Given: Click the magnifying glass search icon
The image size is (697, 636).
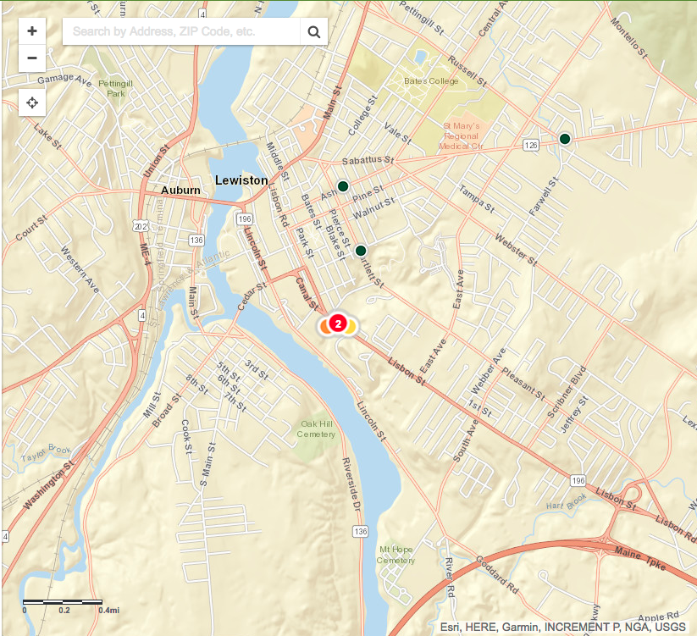Looking at the screenshot, I should [x=314, y=31].
